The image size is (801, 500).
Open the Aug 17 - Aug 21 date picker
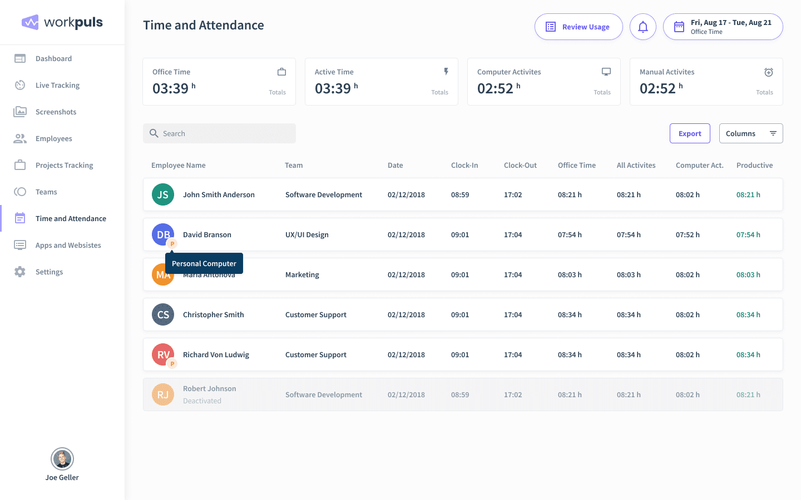coord(723,26)
